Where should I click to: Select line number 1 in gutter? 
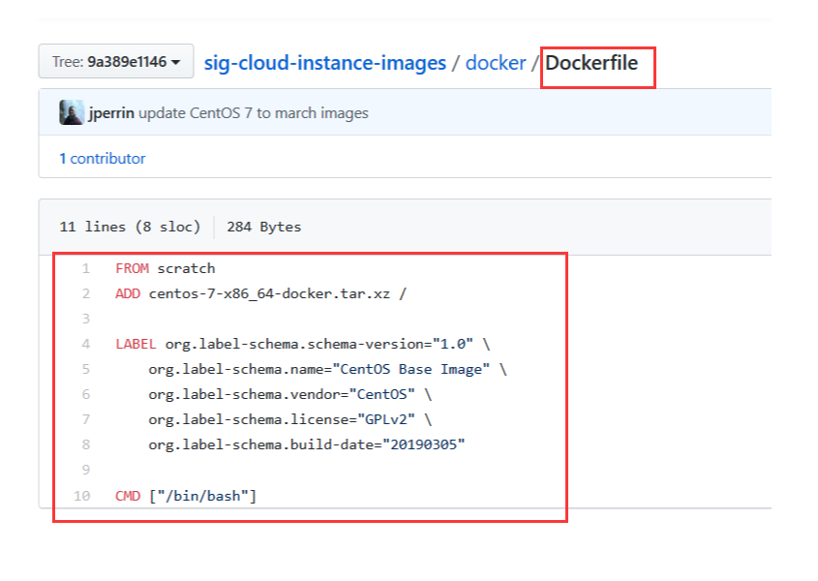tap(86, 269)
